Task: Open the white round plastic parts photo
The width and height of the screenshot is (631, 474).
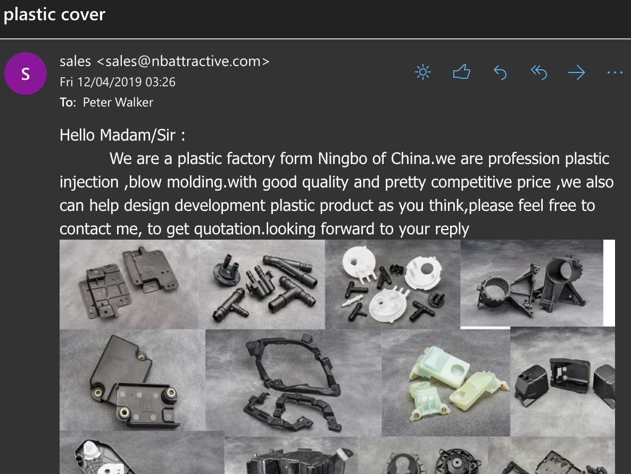Action: 393,284
